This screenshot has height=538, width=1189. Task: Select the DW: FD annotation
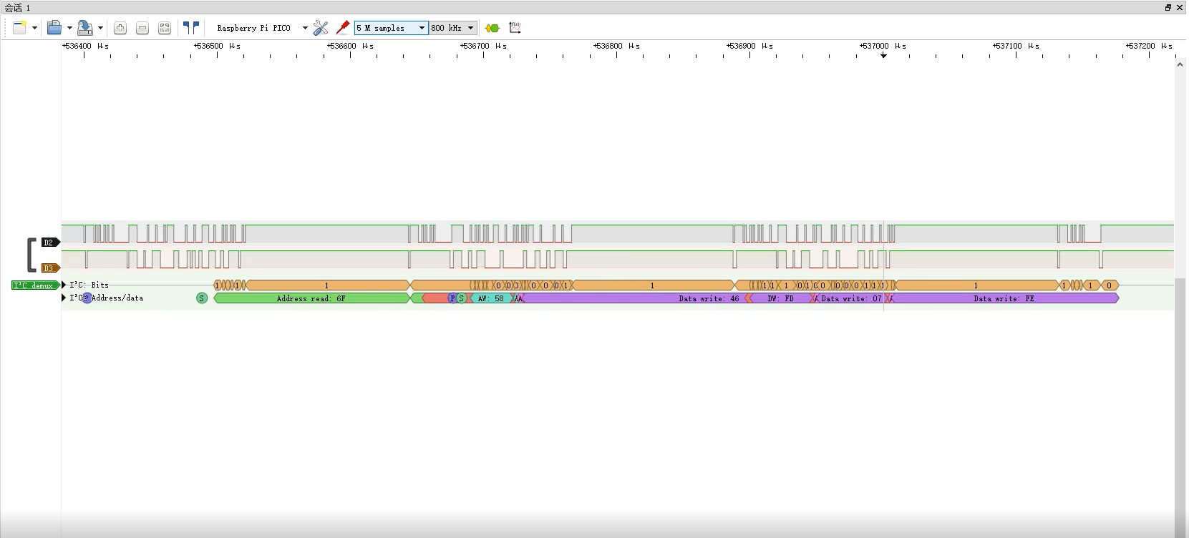click(781, 298)
